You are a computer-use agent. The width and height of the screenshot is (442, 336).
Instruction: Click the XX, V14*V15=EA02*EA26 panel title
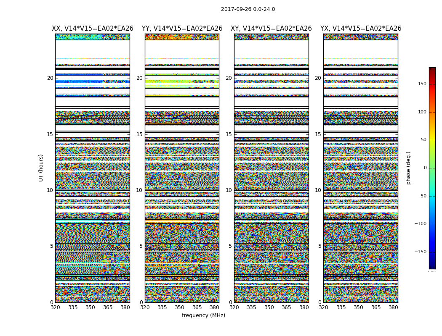point(93,29)
